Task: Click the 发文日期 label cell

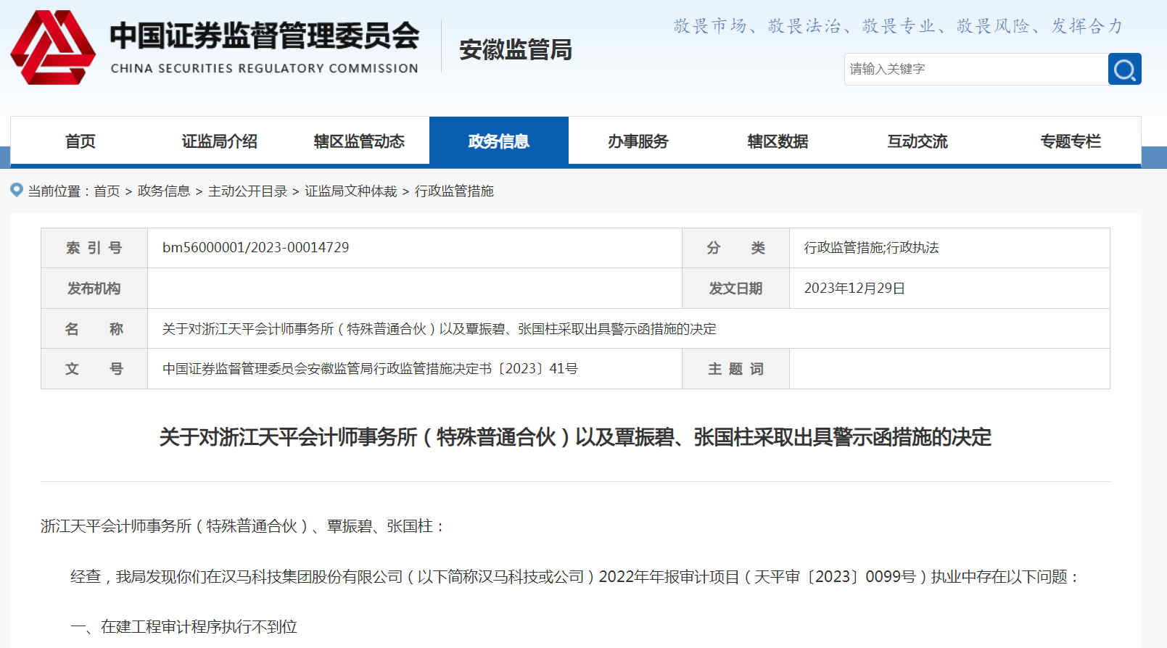Action: tap(735, 288)
